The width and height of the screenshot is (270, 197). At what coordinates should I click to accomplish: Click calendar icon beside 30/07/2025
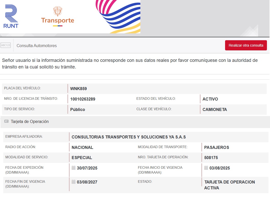[73, 168]
